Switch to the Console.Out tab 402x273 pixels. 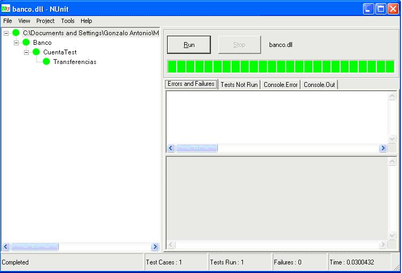[x=319, y=84]
